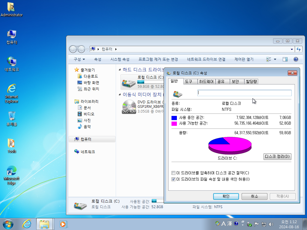Select 최근 위치 in navigation pane
This screenshot has height=230, width=307.
pos(88,89)
